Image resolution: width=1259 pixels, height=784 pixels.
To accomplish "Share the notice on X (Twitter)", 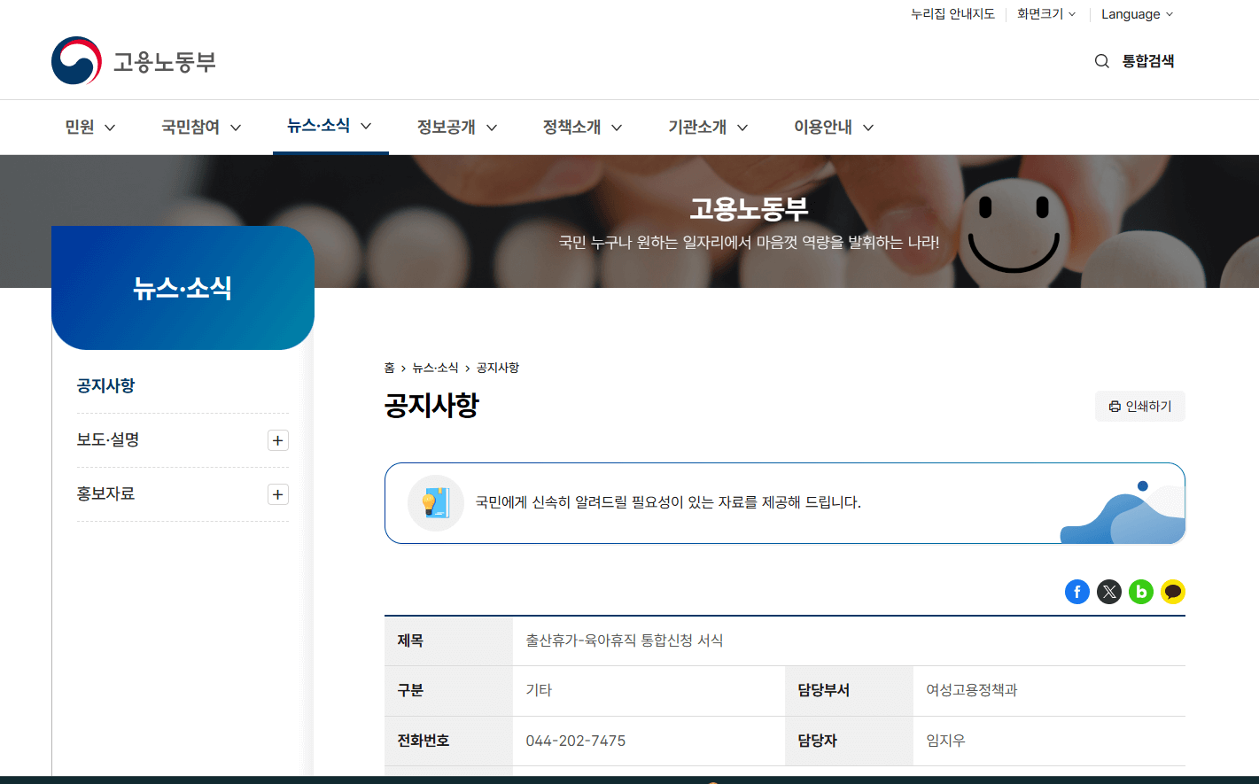I will point(1109,591).
